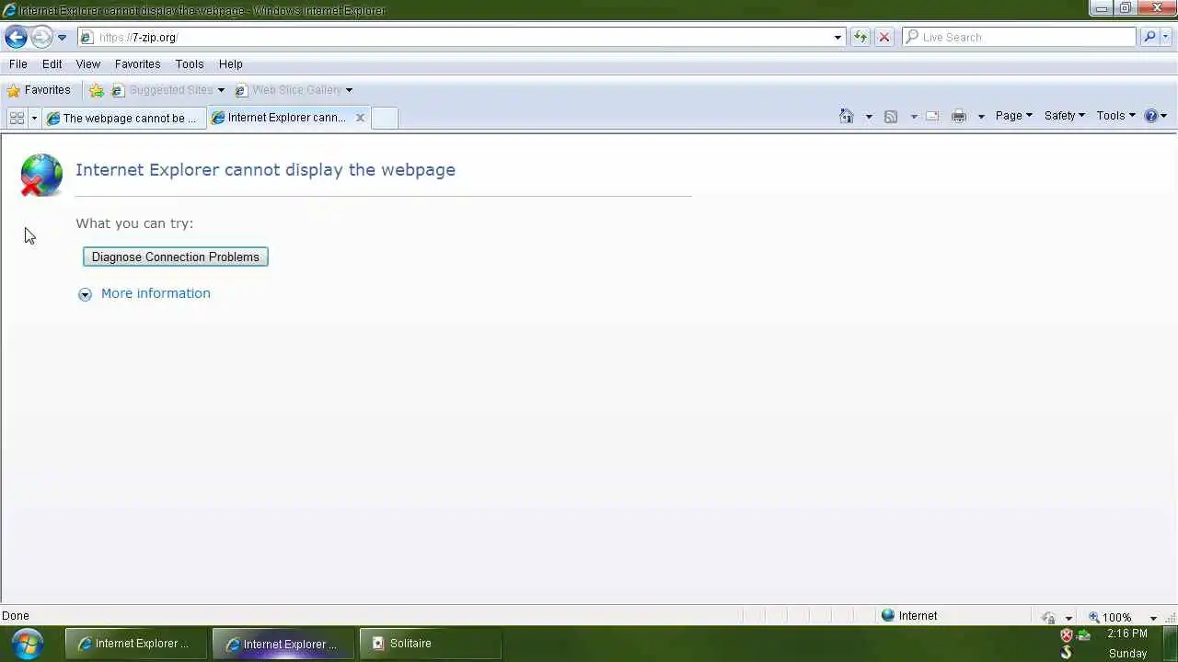Click the Print icon
This screenshot has height=662, width=1178.
959,116
